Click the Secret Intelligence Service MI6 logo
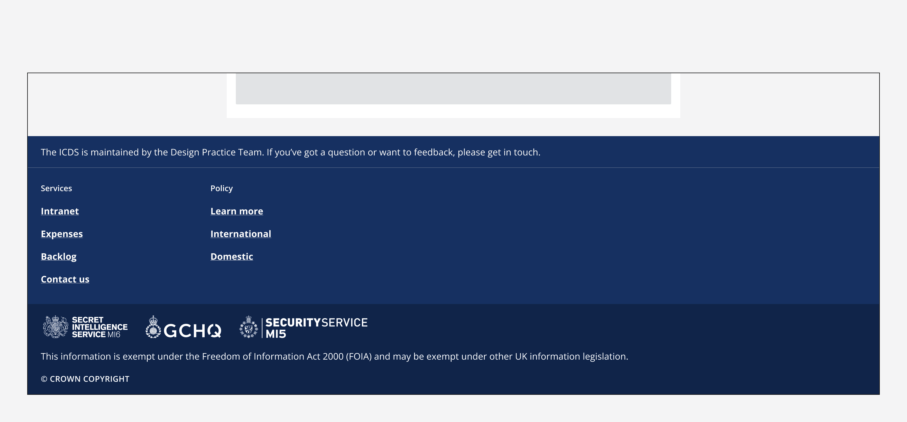Viewport: 907px width, 422px height. [85, 327]
